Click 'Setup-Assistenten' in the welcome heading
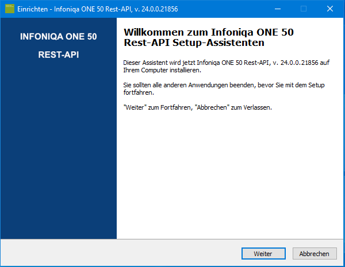Image resolution: width=345 pixels, height=267 pixels. [218, 42]
